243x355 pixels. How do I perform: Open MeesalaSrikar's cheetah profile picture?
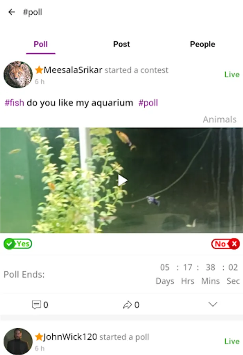pos(18,75)
